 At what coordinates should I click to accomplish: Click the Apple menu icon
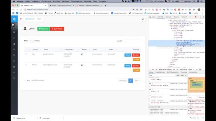coord(14,1)
